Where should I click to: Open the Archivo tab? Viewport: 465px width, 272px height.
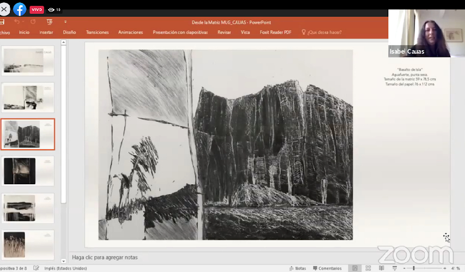[x=5, y=33]
